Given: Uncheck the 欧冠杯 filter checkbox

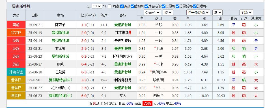Looking at the screenshot, I should (x=132, y=6).
